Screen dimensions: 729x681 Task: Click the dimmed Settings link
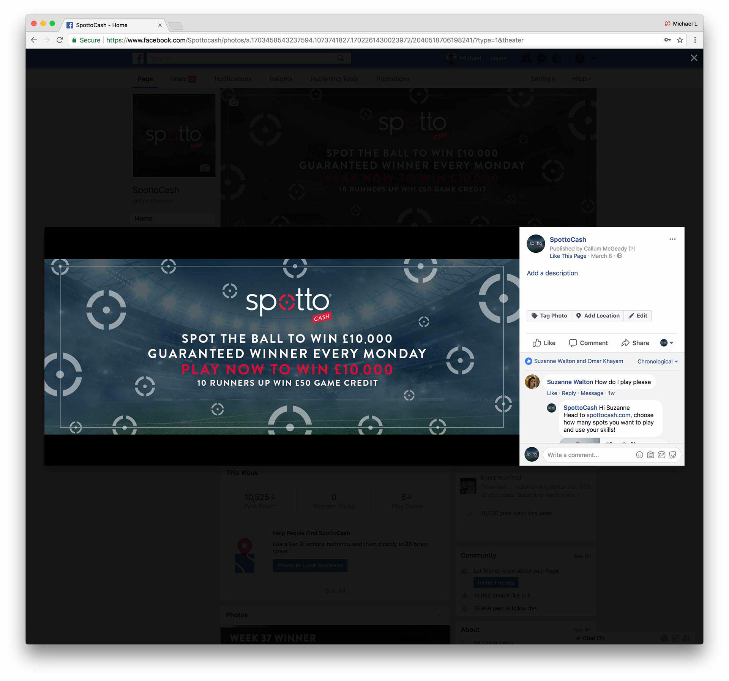(x=542, y=79)
